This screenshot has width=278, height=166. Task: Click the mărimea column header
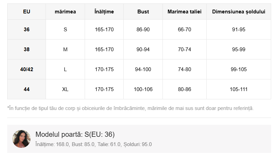click(65, 12)
